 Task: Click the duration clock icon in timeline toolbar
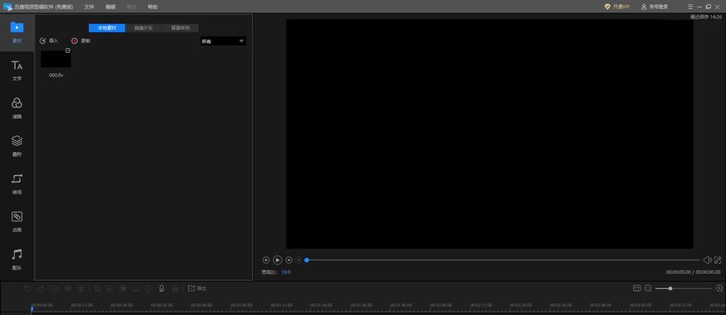click(x=149, y=288)
